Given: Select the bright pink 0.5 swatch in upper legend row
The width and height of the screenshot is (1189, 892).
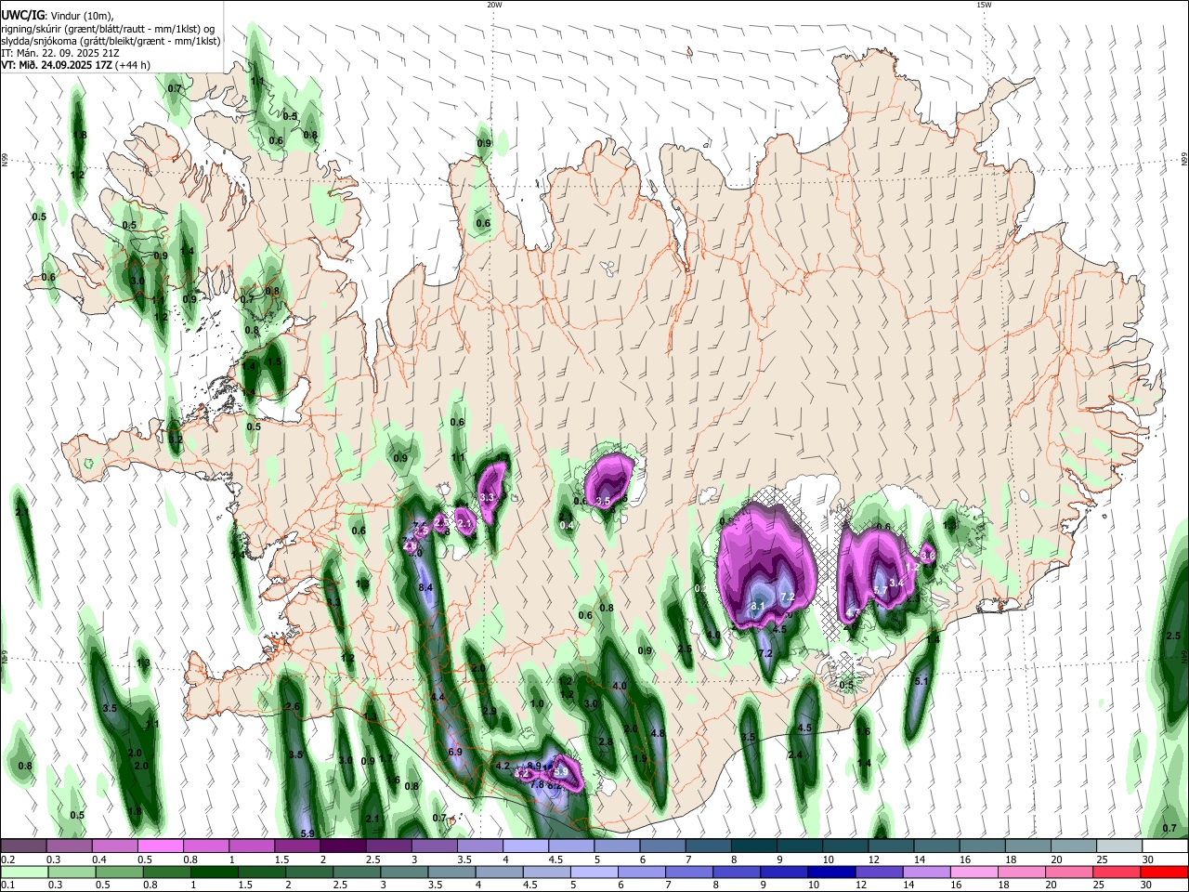Looking at the screenshot, I should (161, 846).
